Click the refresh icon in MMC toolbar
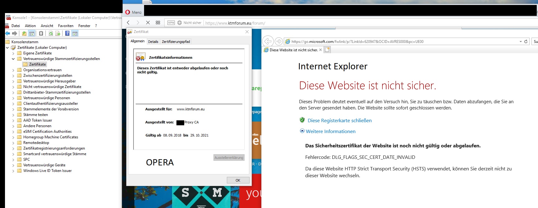 [51, 34]
